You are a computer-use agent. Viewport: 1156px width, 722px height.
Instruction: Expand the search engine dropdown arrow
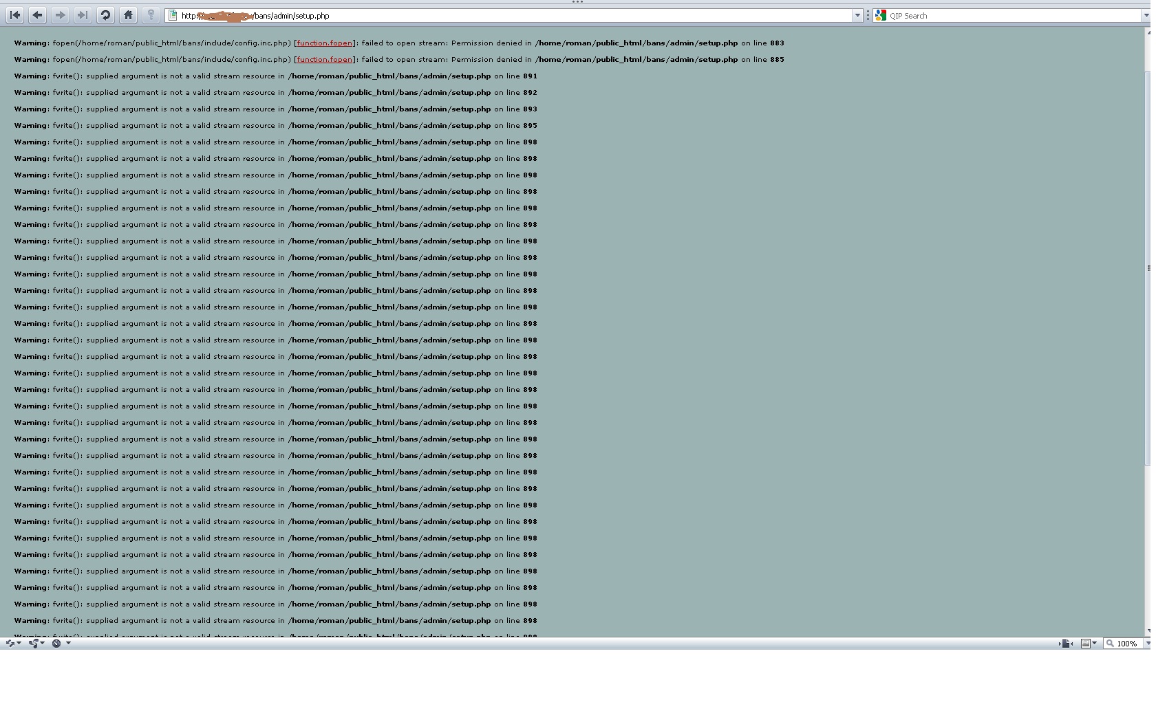[x=1146, y=15]
